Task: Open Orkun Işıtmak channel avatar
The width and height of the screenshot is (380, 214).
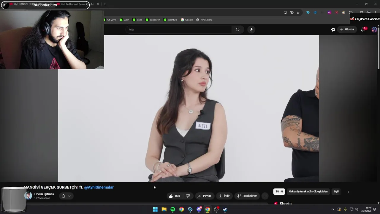Action: point(28,196)
